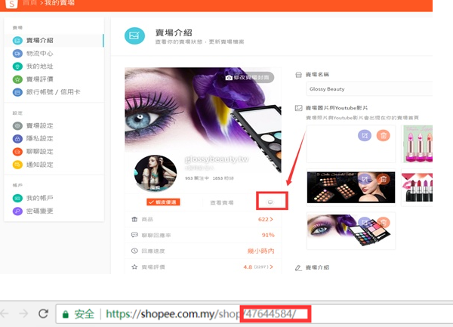The image size is (453, 327).
Task: Click the shop name field Glossy Beauty
Action: pyautogui.click(x=369, y=89)
